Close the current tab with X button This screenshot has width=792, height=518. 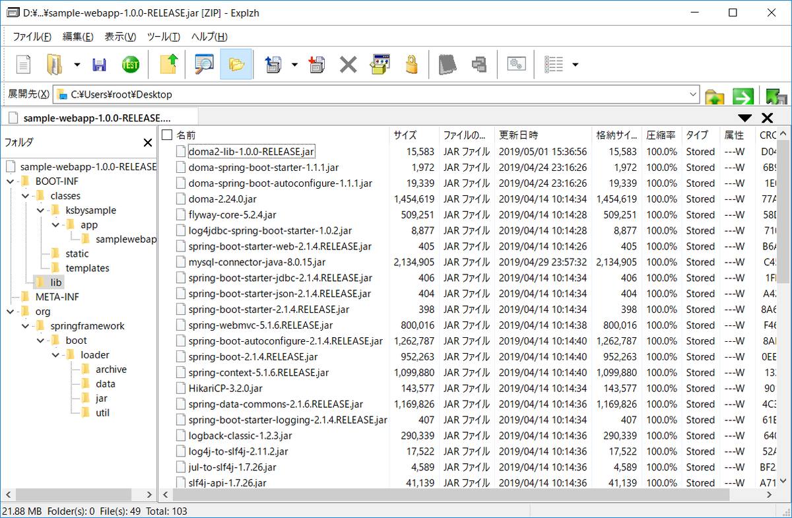[768, 118]
